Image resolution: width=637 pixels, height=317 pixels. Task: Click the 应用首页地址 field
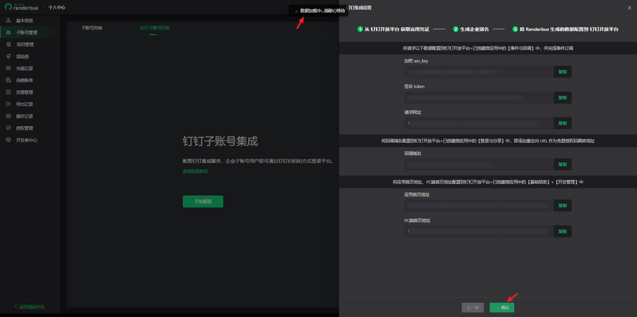click(x=479, y=205)
